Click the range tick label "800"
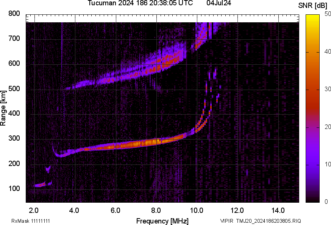Screen dimensions: 331x225 (x=14, y=14)
